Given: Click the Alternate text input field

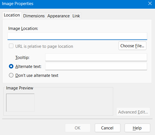Looking at the screenshot, I should (96, 66).
